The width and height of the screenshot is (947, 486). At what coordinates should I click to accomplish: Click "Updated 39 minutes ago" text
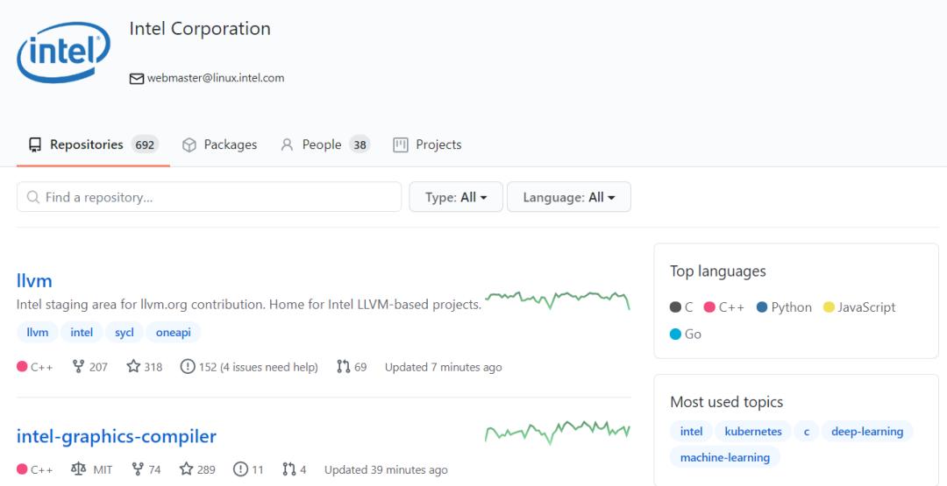tap(386, 469)
